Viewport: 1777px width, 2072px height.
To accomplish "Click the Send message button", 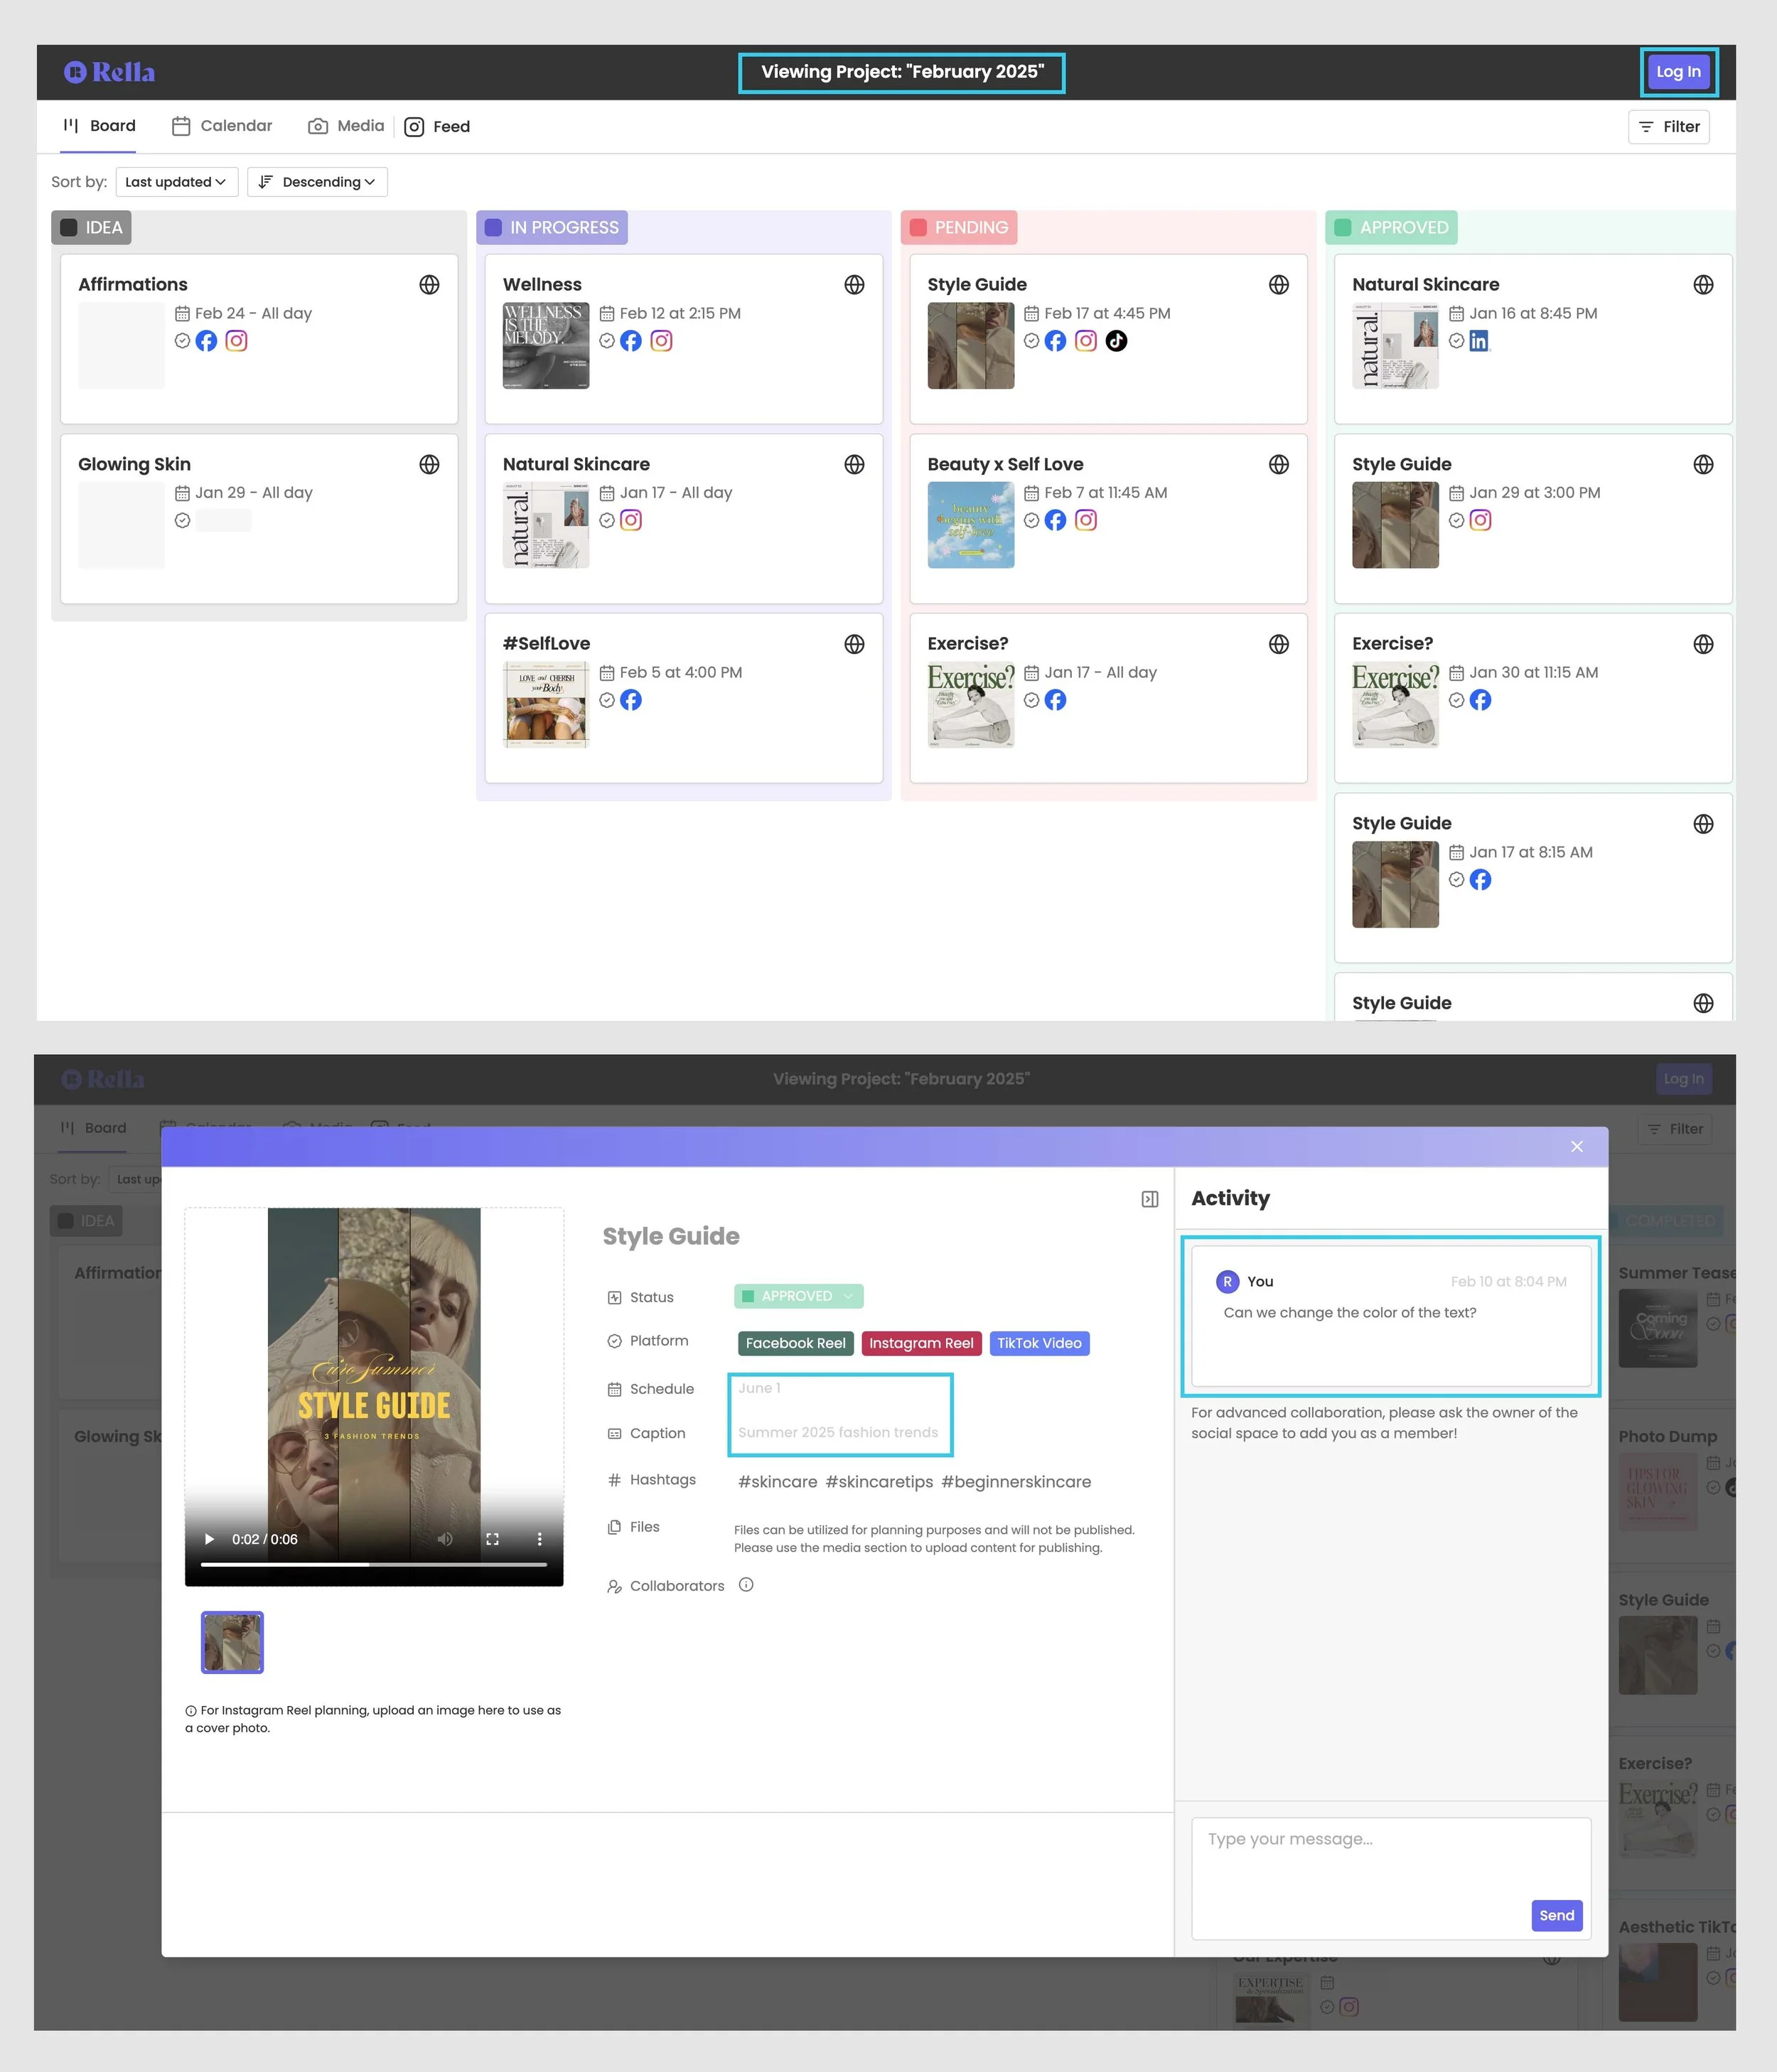I will [1556, 1915].
